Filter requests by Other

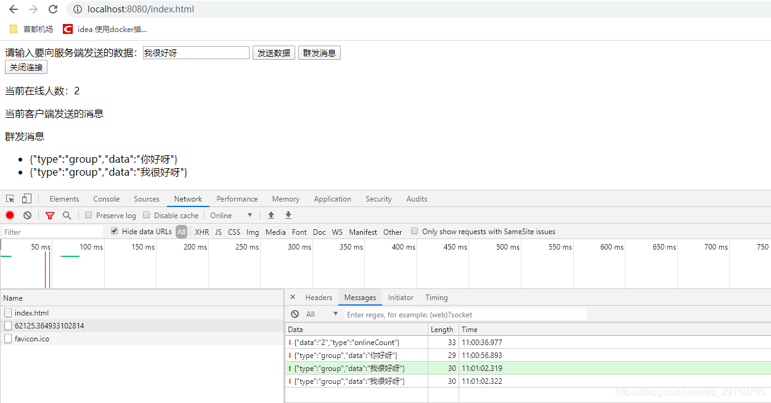coord(393,232)
